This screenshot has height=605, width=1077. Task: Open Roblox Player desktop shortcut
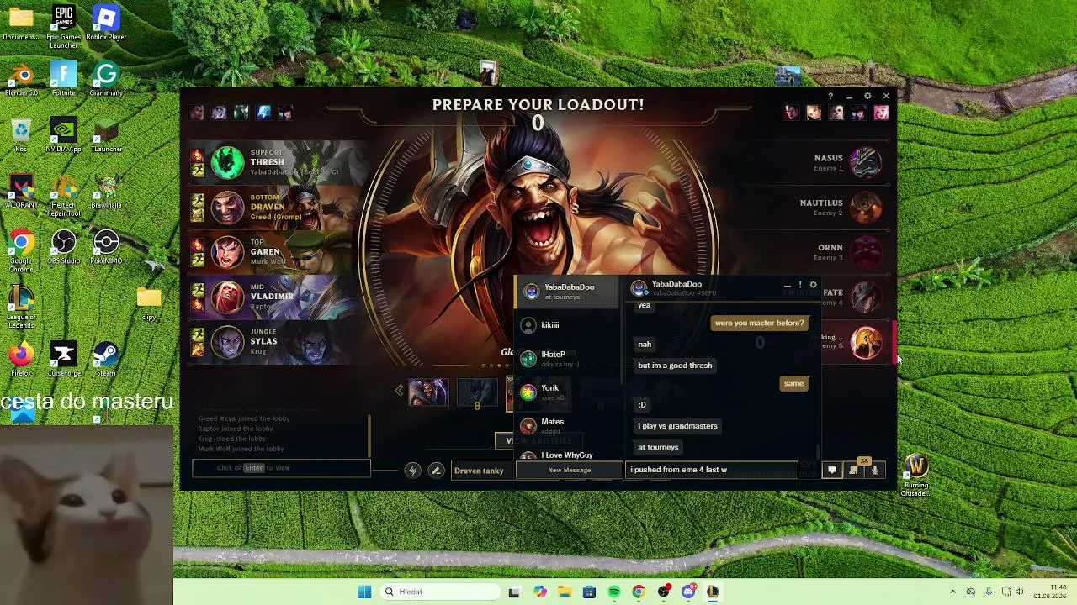[x=106, y=24]
